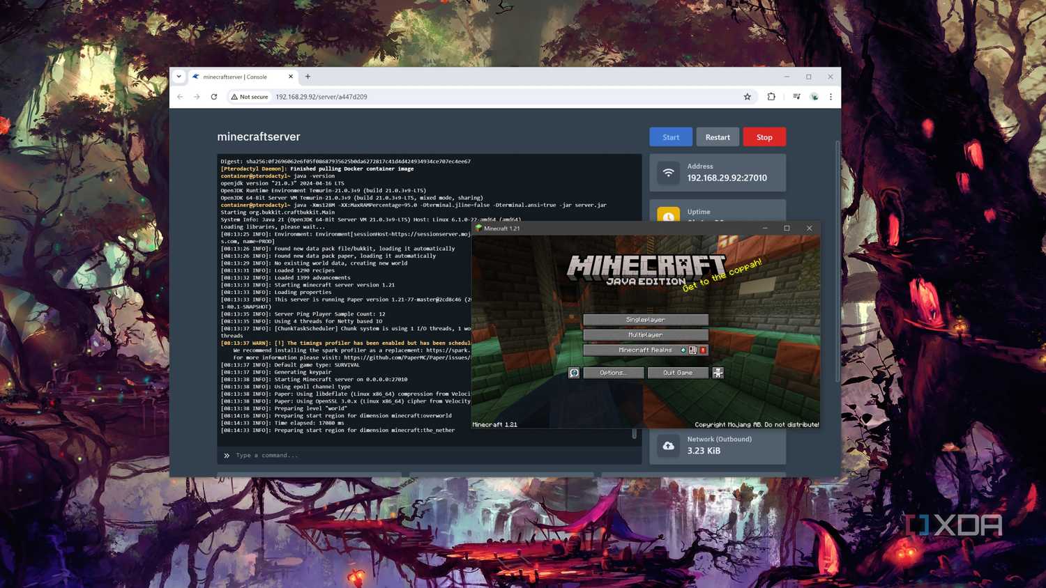
Task: Bookmark this page with the star icon
Action: (748, 97)
